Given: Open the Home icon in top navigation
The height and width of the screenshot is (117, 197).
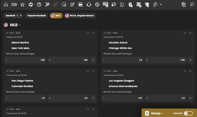Looking at the screenshot, I should point(6,5).
